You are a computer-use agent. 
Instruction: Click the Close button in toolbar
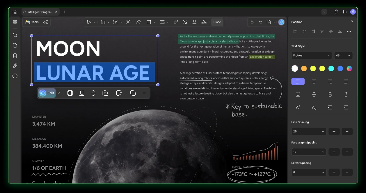217,22
